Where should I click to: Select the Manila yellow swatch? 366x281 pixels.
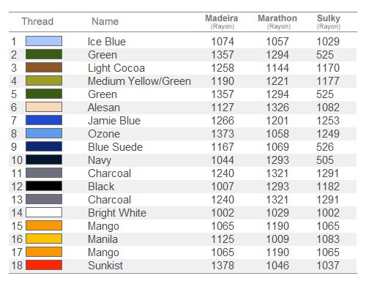pos(44,239)
